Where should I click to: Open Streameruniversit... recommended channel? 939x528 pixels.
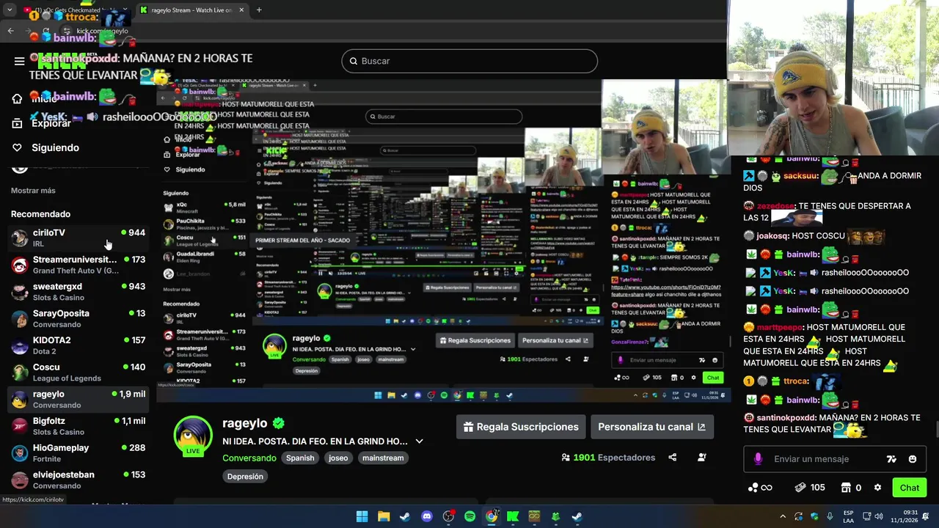point(78,265)
